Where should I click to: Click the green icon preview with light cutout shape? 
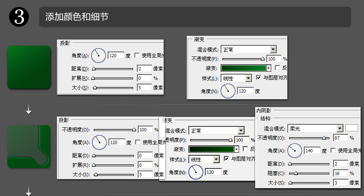pos(29,146)
